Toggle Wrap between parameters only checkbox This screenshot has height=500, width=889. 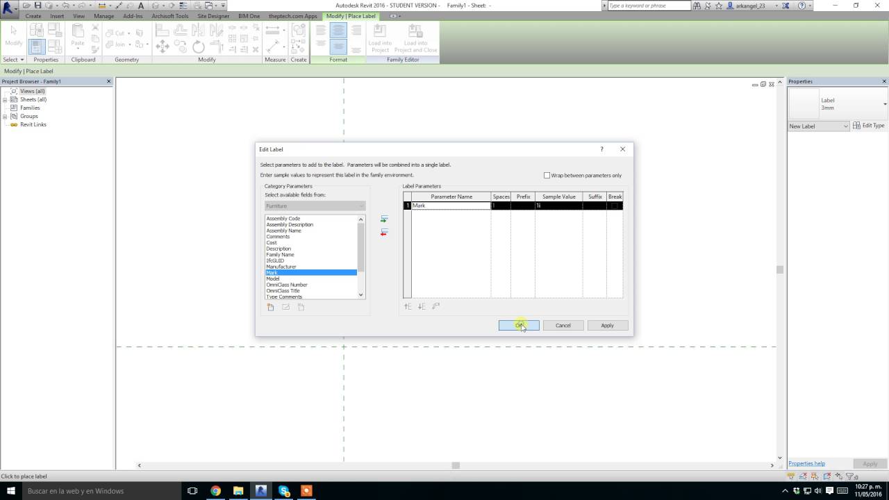547,176
